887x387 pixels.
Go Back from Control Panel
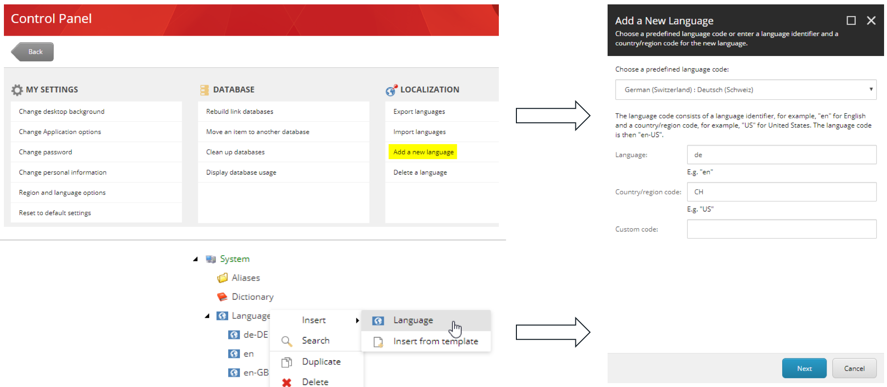coord(33,52)
